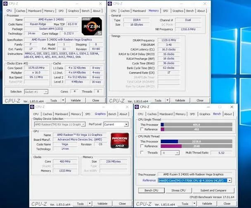Toggle Reference checkbox under CPU Multi Thread
251x208 pixels.
coord(142,146)
